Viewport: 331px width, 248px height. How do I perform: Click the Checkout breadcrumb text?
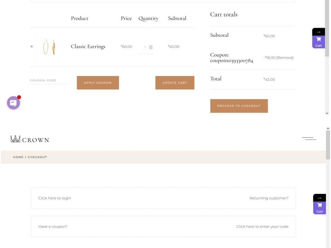click(37, 157)
